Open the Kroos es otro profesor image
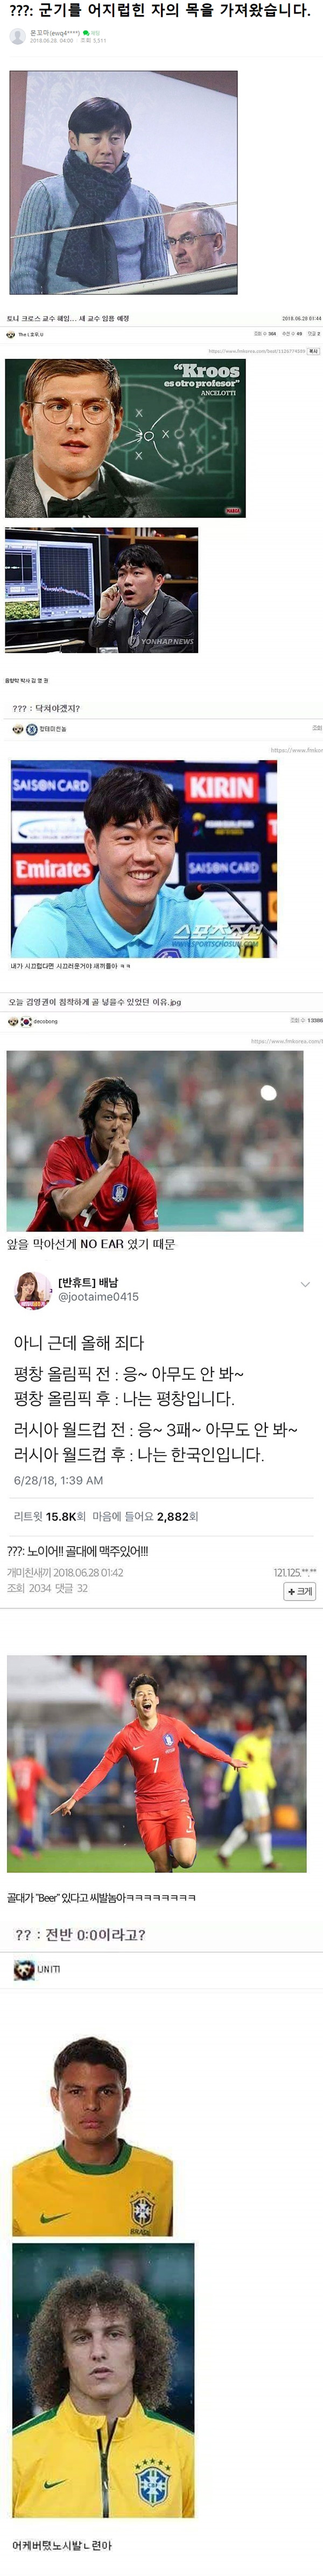323x2576 pixels. [124, 438]
